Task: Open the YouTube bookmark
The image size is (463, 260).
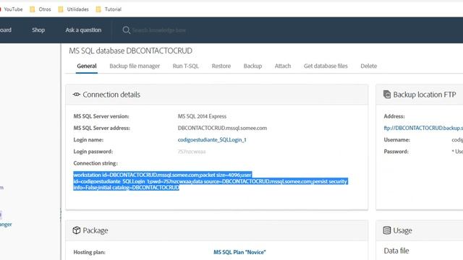Action: (x=12, y=9)
